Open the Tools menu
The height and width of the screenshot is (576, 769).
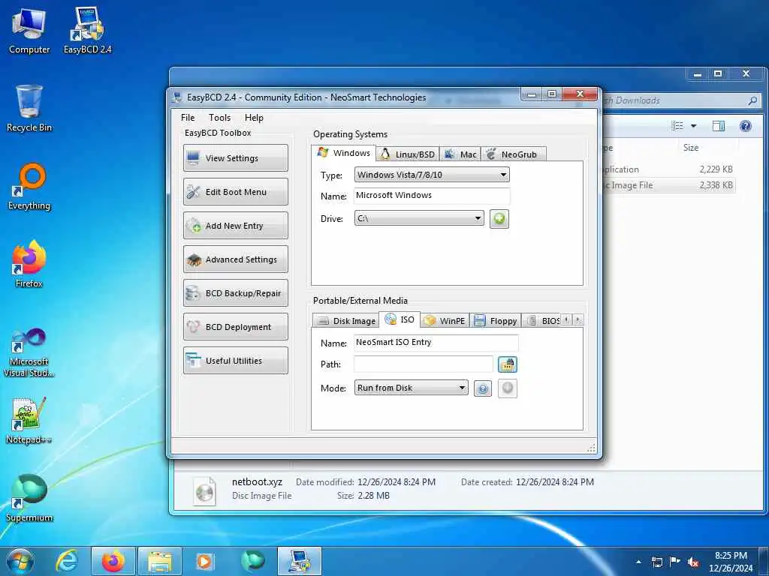(219, 118)
